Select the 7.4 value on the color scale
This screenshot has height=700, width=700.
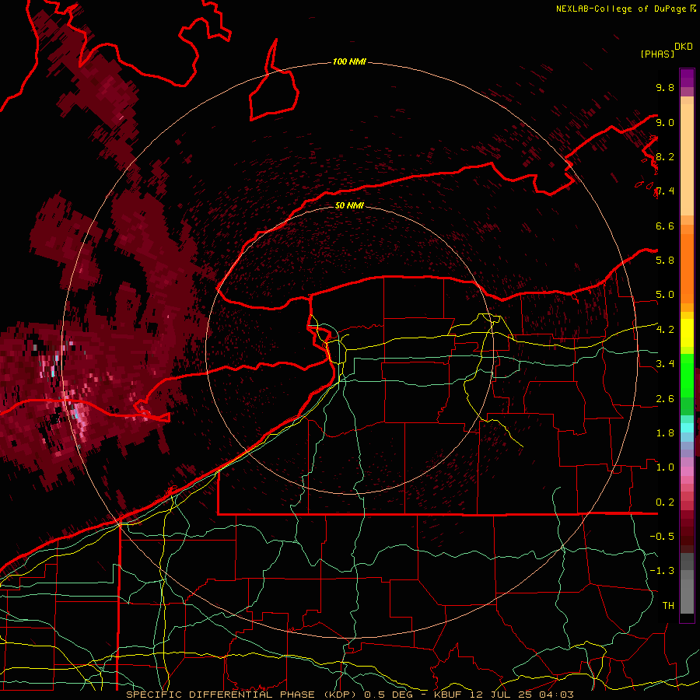[x=665, y=191]
